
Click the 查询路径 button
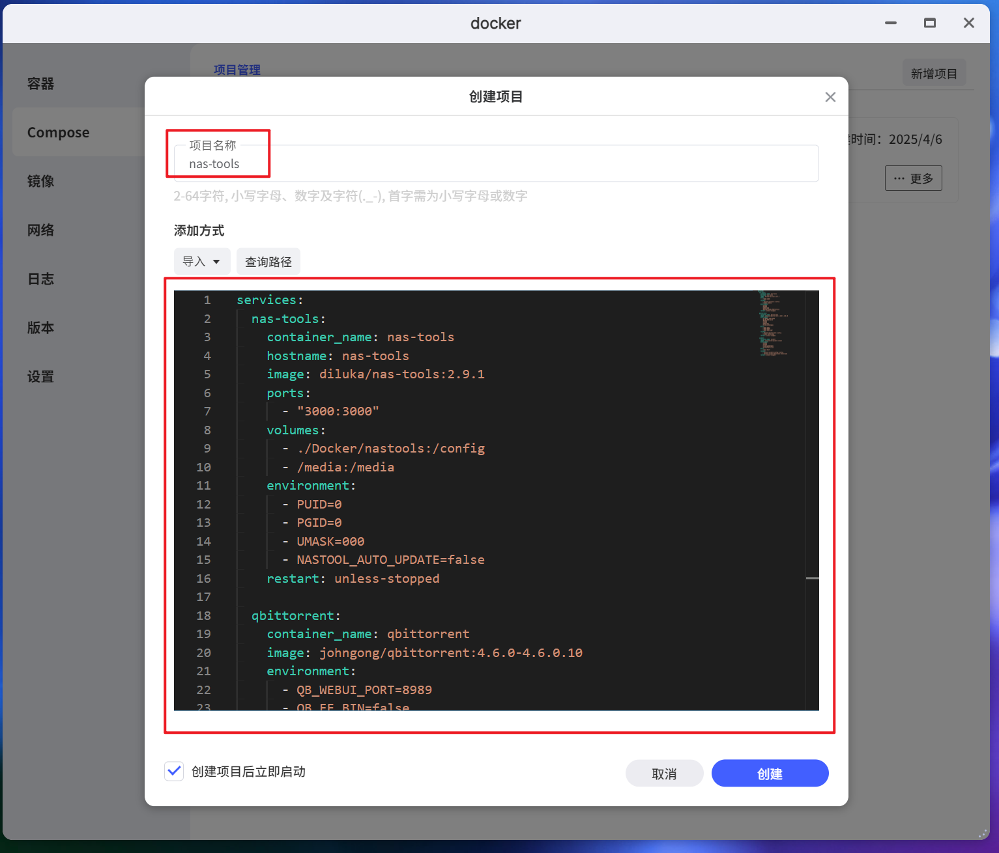(x=268, y=261)
